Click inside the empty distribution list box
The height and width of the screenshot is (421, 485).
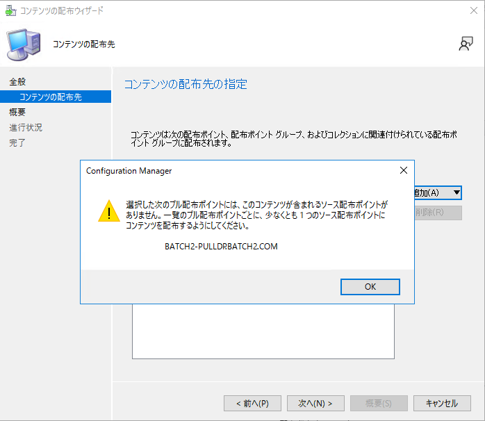tap(263, 332)
